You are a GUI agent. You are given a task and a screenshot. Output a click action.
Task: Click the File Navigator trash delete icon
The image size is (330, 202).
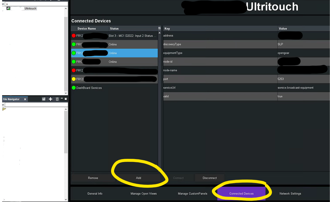[57, 99]
